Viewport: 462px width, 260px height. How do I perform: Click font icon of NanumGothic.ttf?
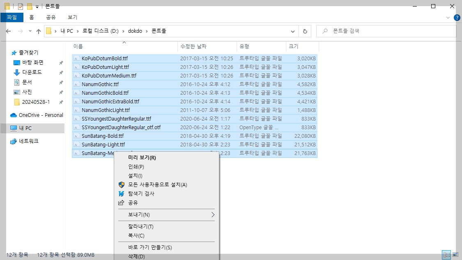coord(77,84)
